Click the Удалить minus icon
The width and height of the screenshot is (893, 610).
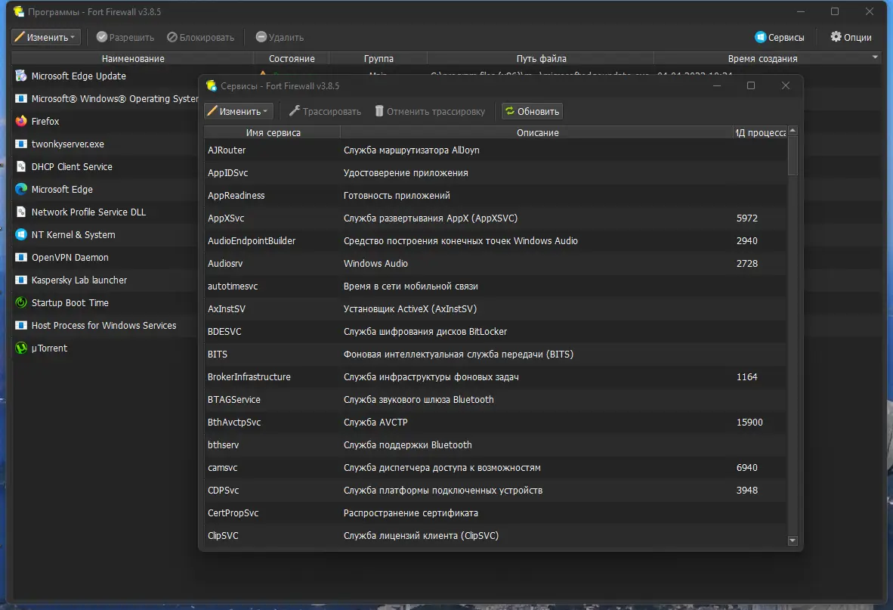pos(261,37)
